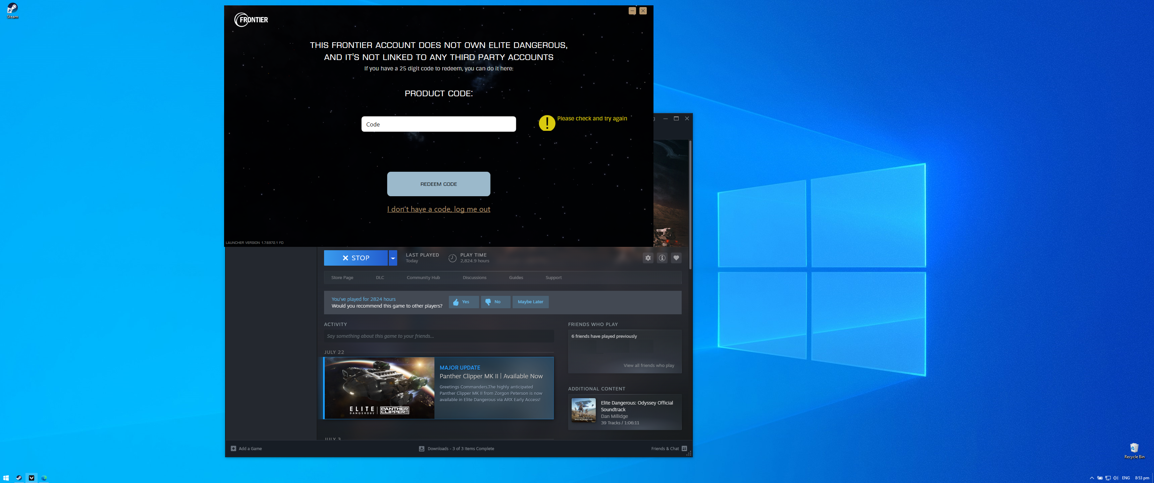Image resolution: width=1154 pixels, height=483 pixels.
Task: Open Friends & Chat icon
Action: [x=684, y=448]
